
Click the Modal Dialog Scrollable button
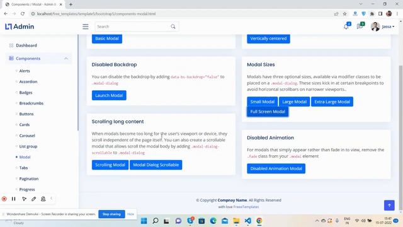156,165
